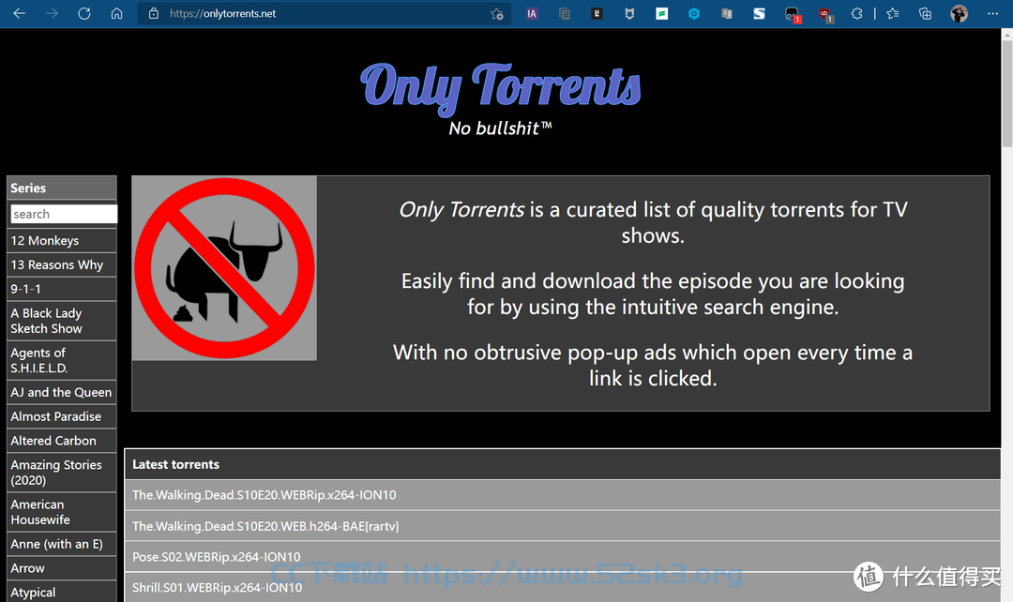Screen dimensions: 1013x602
Task: Open the browser Extensions puzzle menu
Action: pos(856,13)
